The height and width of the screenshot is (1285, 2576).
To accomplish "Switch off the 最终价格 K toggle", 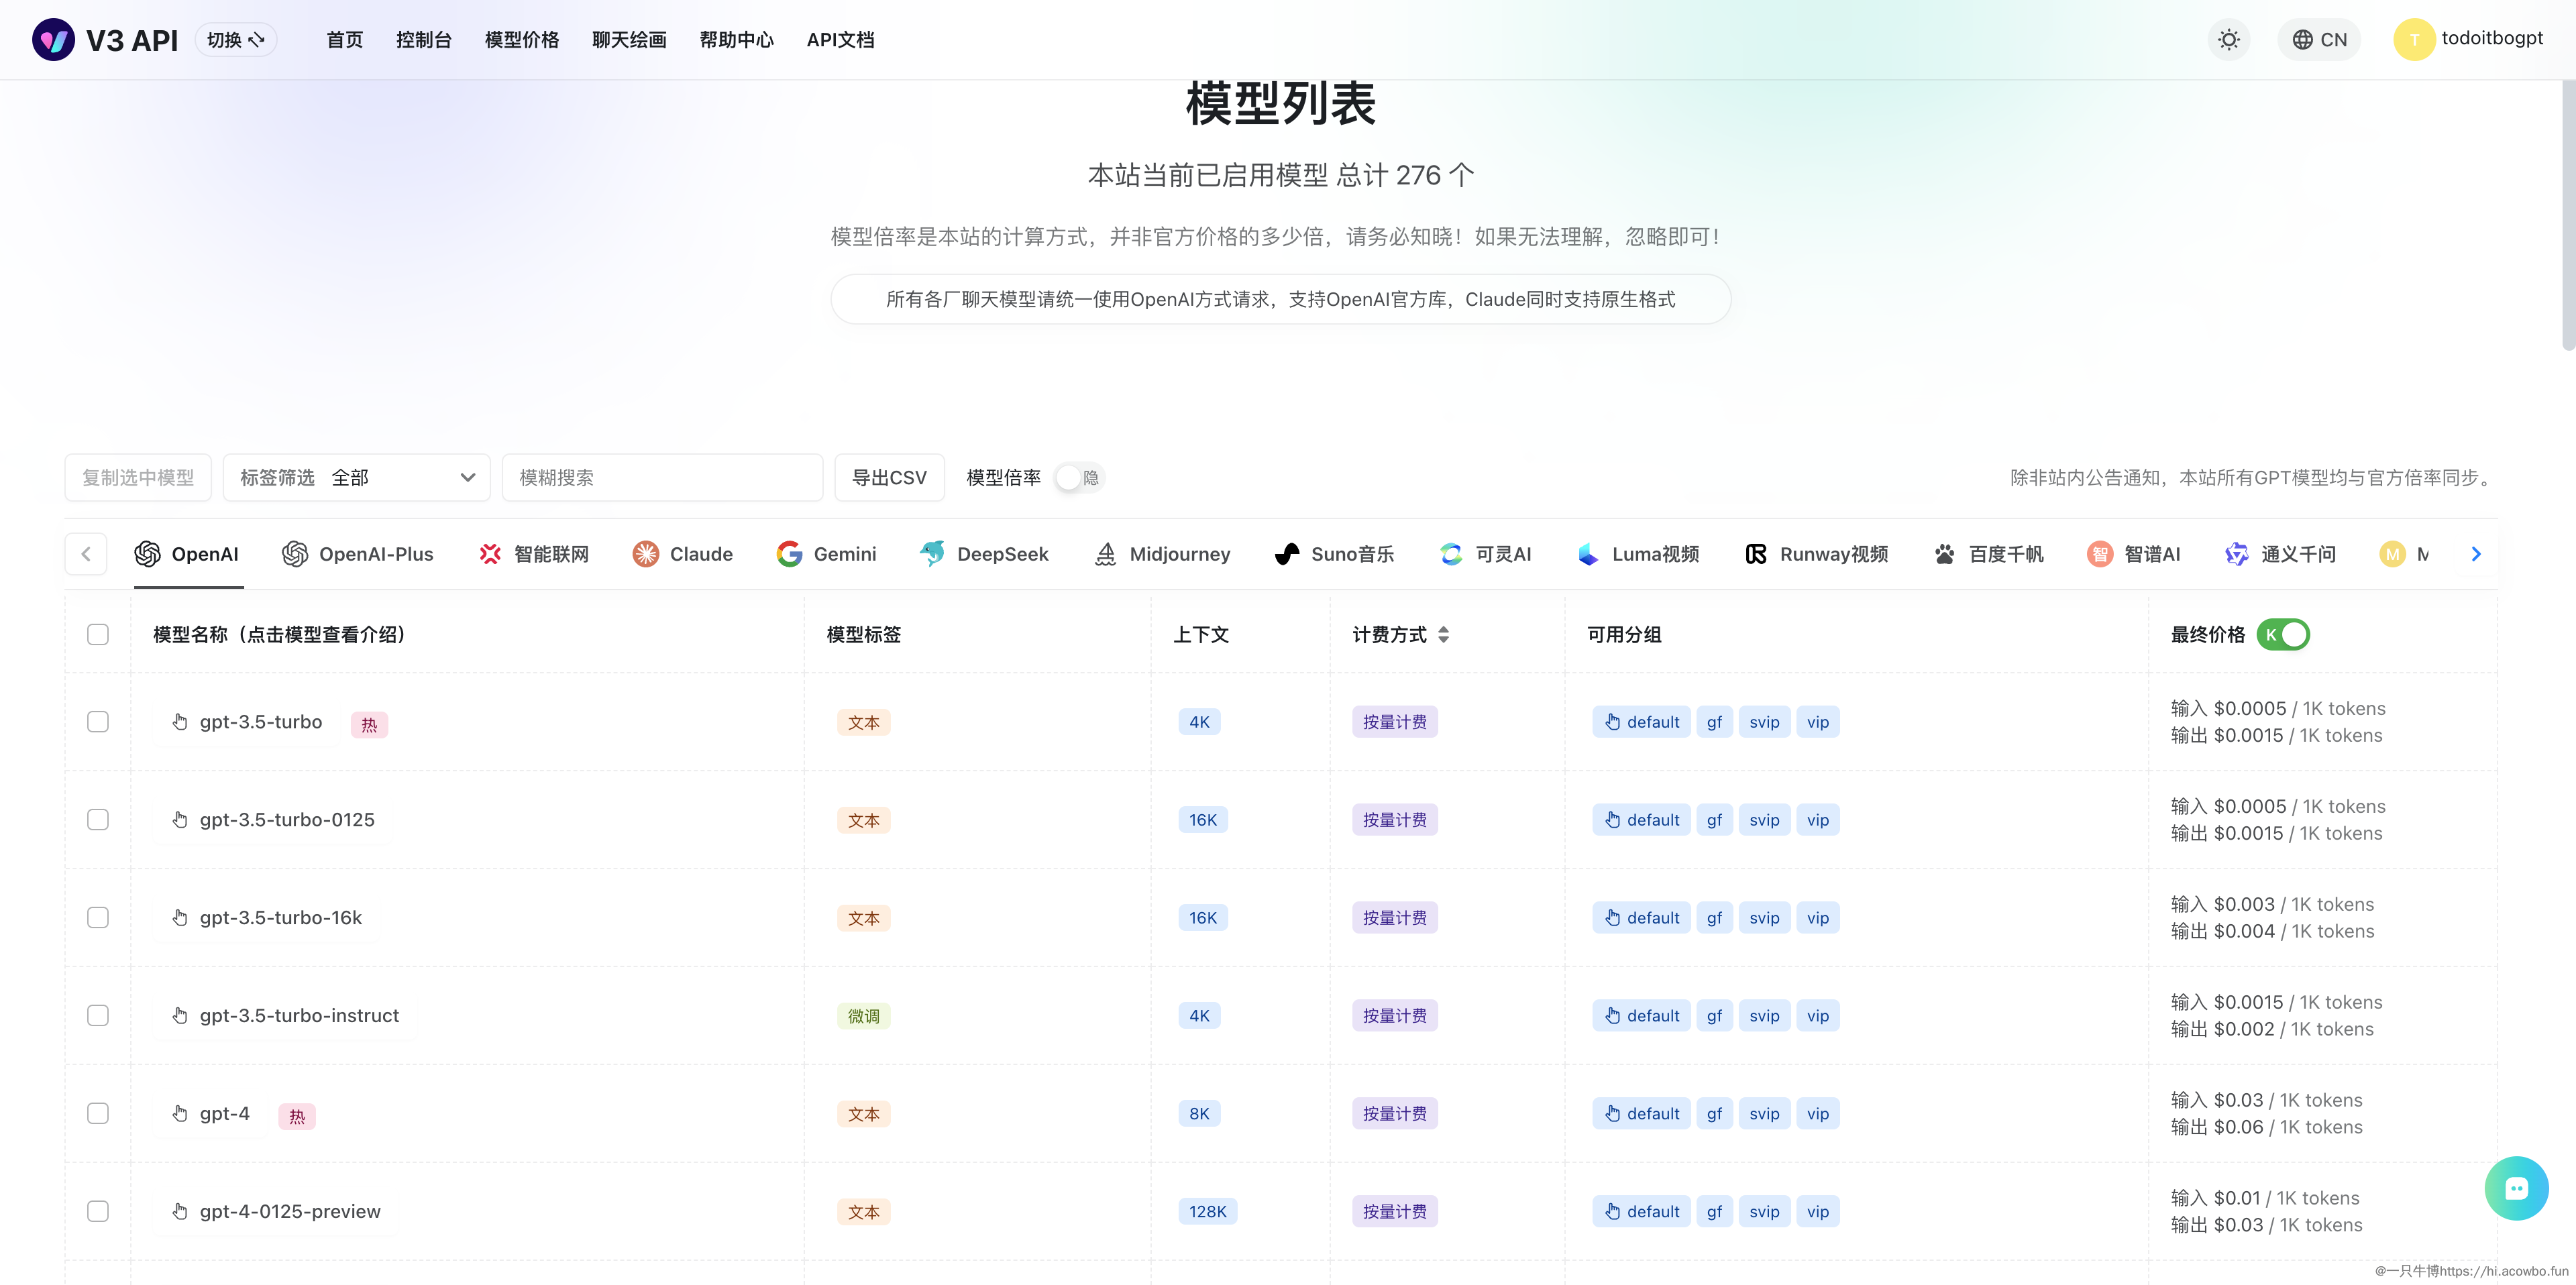I will click(x=2283, y=635).
